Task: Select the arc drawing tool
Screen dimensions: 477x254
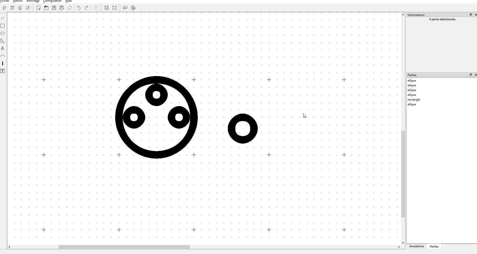Action: point(3,56)
